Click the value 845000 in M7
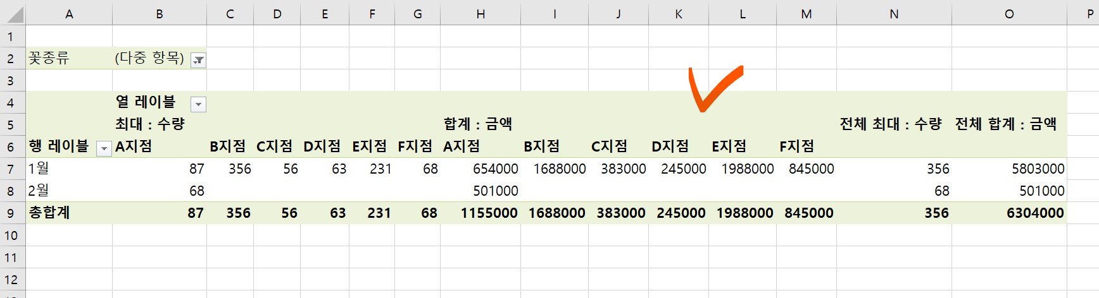The height and width of the screenshot is (298, 1099). coord(812,169)
